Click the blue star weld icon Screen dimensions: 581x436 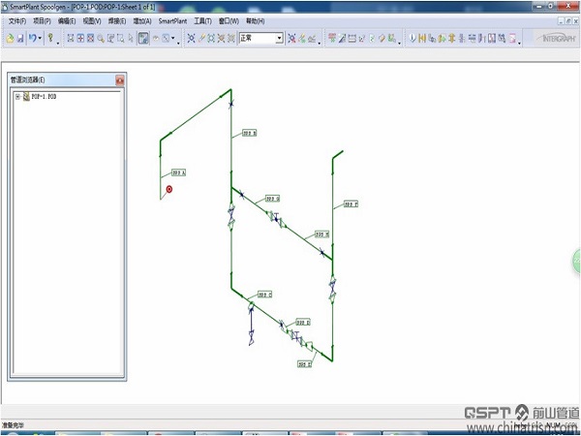(191, 38)
